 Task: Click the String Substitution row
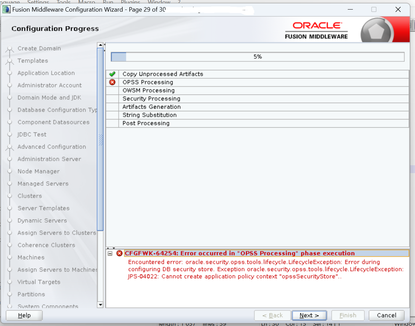pyautogui.click(x=257, y=115)
